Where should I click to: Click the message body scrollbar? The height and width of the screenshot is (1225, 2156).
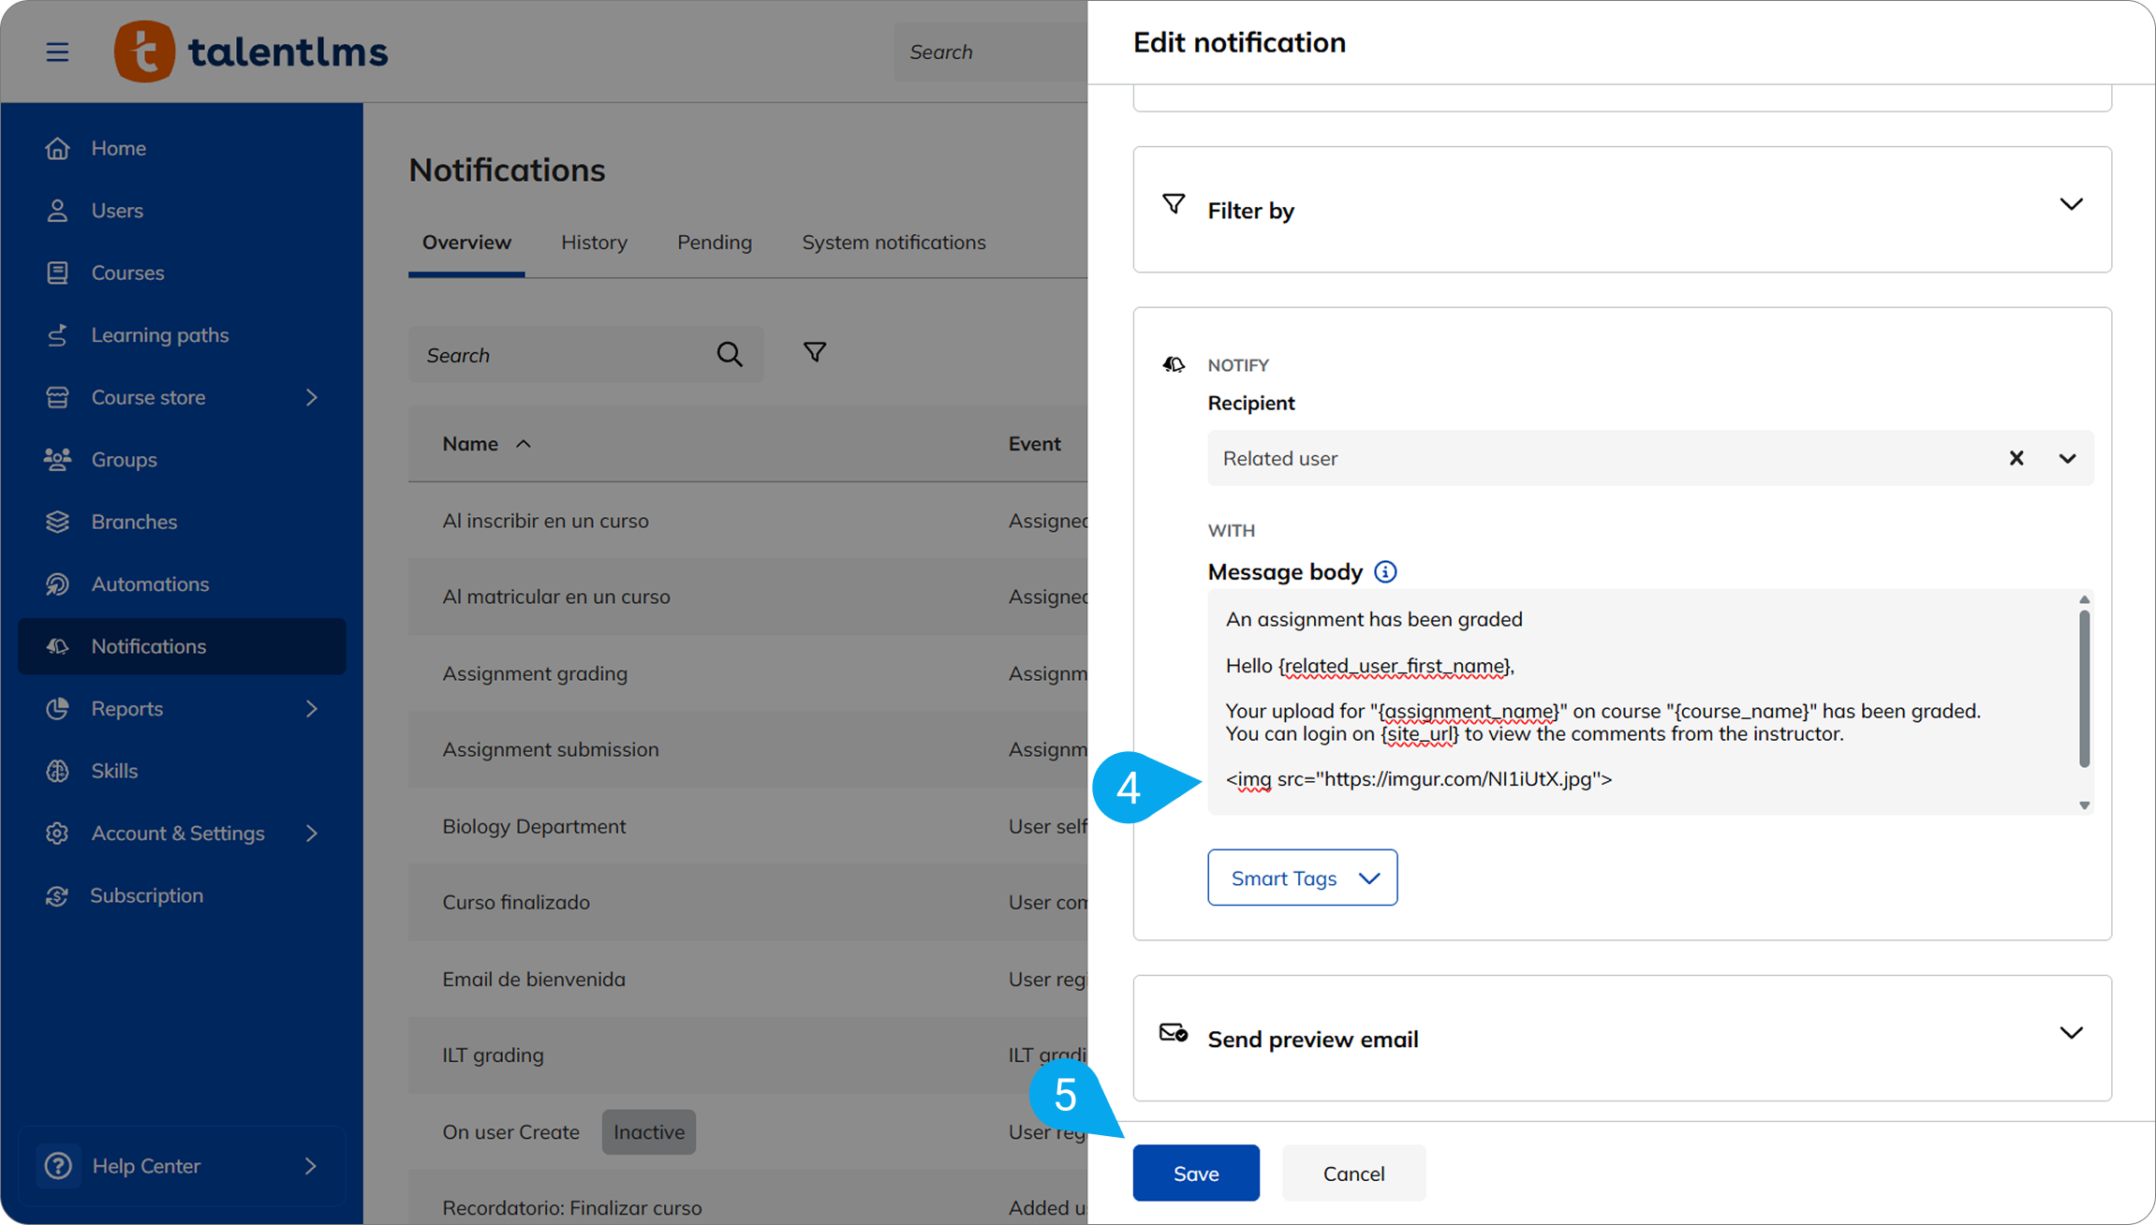2084,690
